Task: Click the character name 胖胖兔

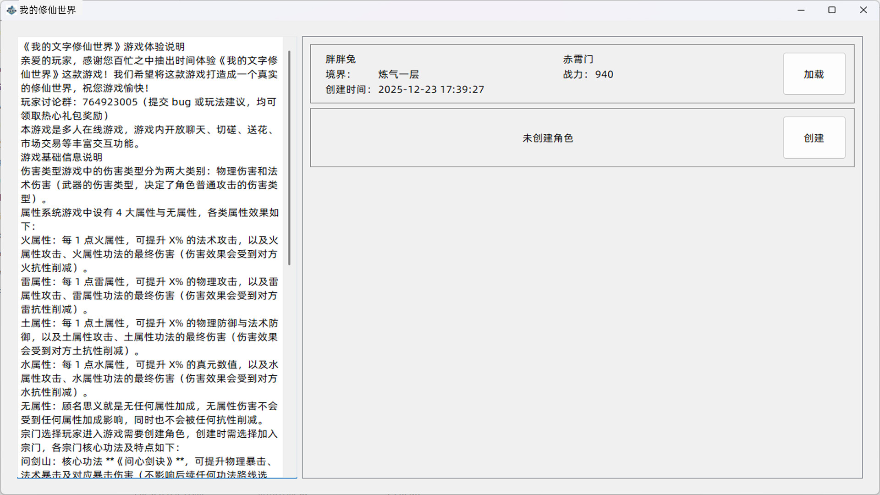Action: [x=340, y=59]
